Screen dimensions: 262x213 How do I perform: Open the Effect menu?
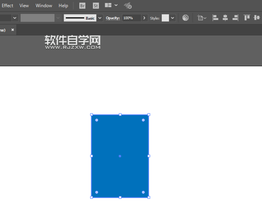(7, 6)
